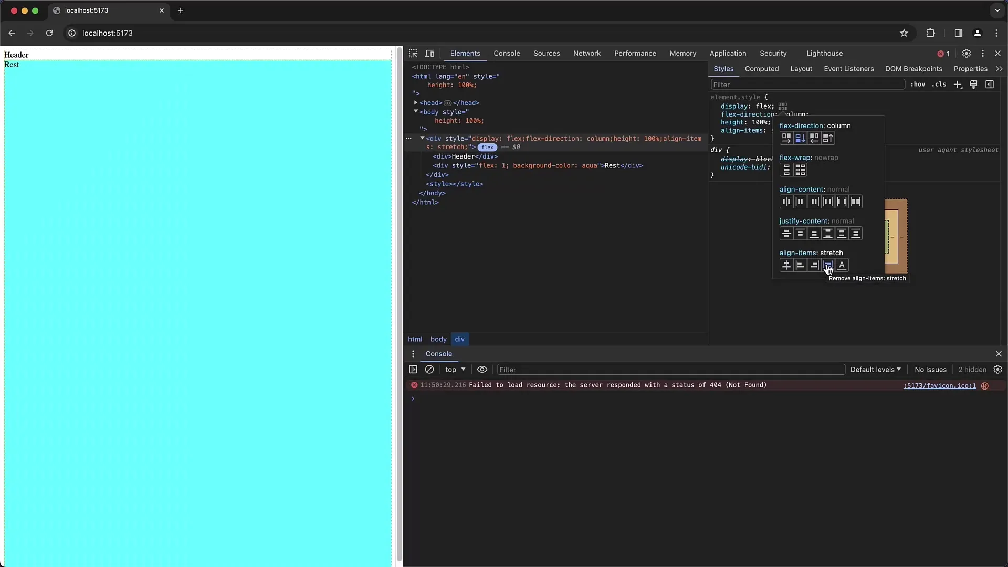Set align-content to space-around
This screenshot has width=1008, height=567.
pos(828,202)
